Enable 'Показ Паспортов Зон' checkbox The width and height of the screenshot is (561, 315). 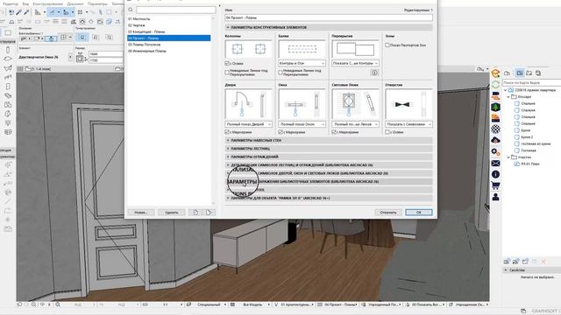pos(387,45)
